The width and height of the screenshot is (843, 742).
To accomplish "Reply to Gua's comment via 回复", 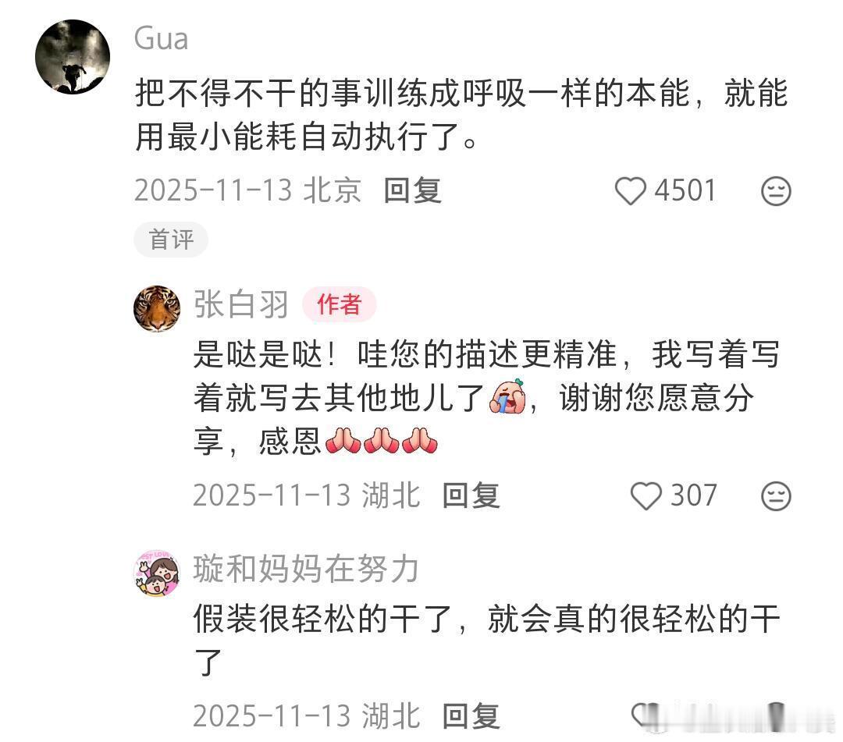I will click(x=412, y=190).
